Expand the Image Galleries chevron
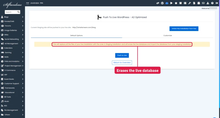 [x=23, y=30]
